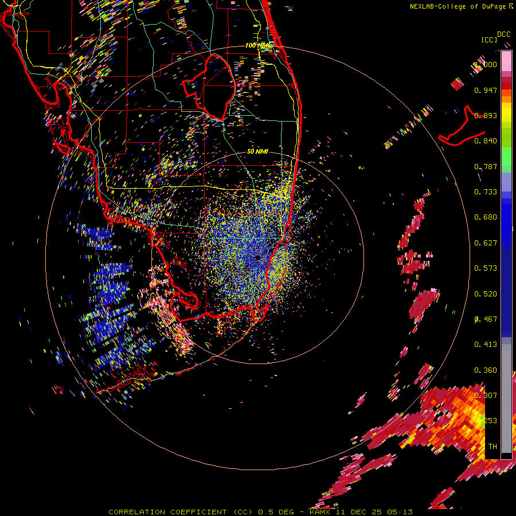Click the 50 NMI range ring label
Image resolution: width=516 pixels, height=516 pixels.
click(x=257, y=151)
